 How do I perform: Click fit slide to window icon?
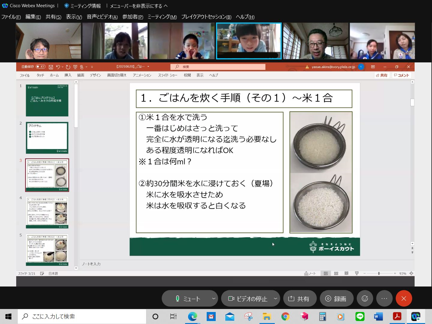[x=411, y=273]
